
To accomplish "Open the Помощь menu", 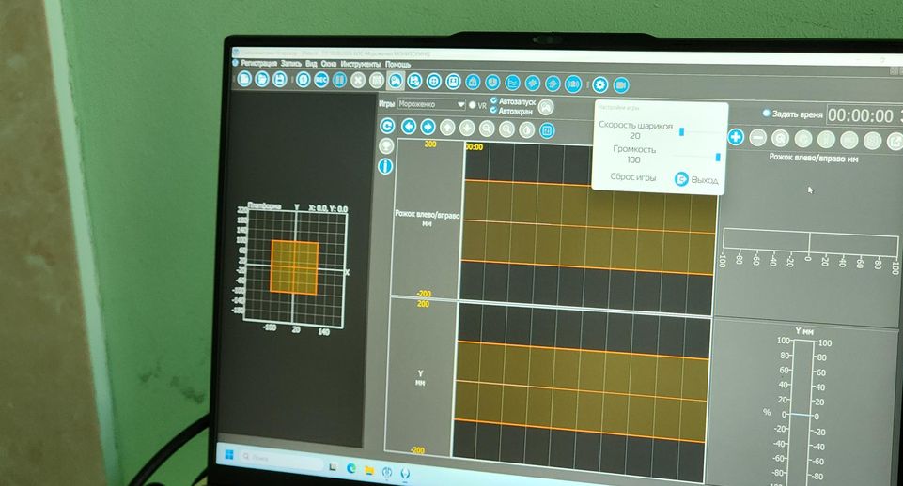I will click(x=398, y=65).
